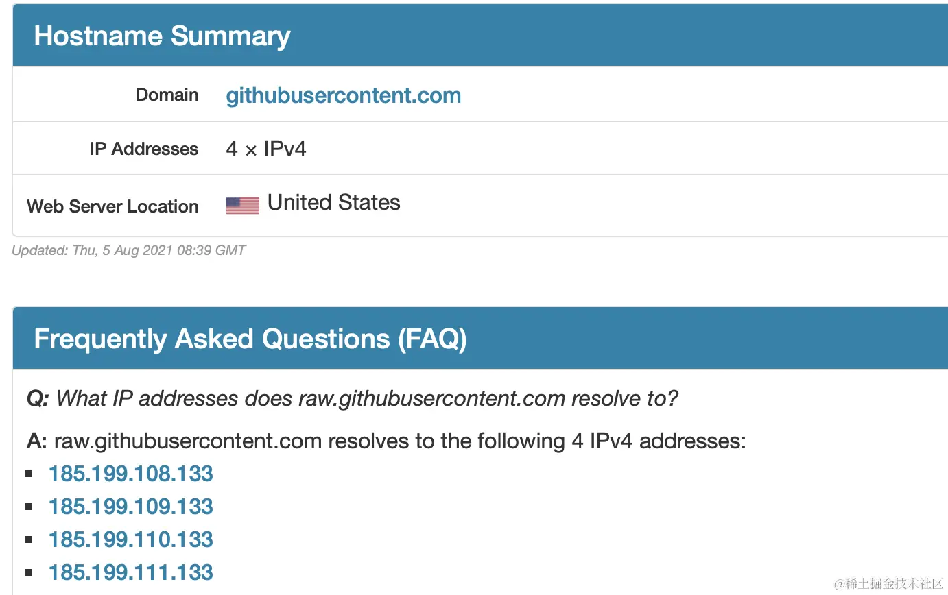The height and width of the screenshot is (595, 948).
Task: Open the githubusercontent.com domain link
Action: 343,95
